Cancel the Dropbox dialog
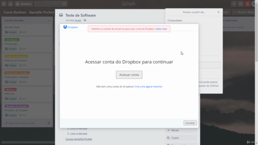This screenshot has width=258, height=145. [190, 123]
